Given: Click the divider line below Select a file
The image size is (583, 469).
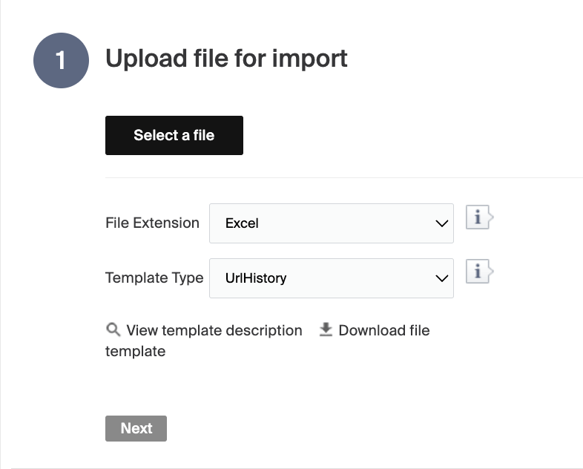Looking at the screenshot, I should click(341, 178).
